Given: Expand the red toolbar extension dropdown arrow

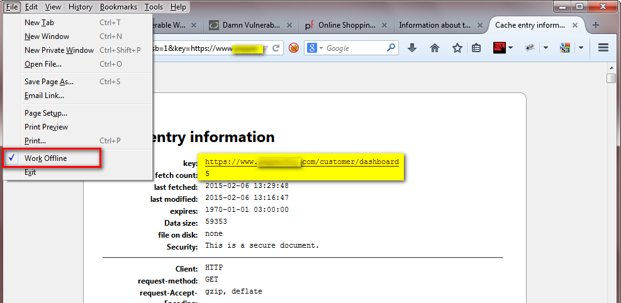Looking at the screenshot, I should 510,48.
